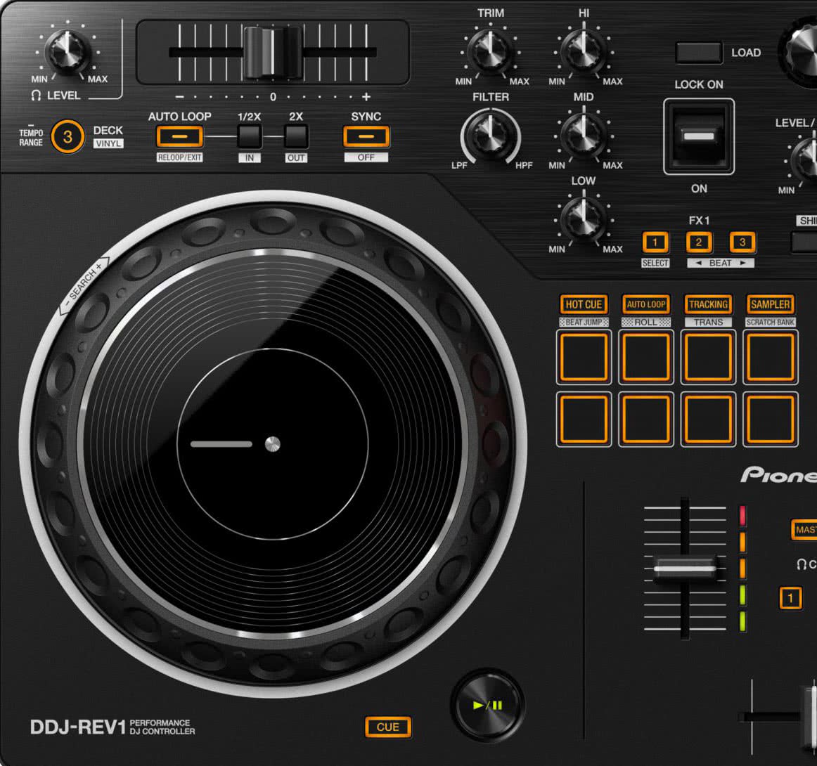
Task: Toggle the LOCK ON switch
Action: (x=698, y=135)
